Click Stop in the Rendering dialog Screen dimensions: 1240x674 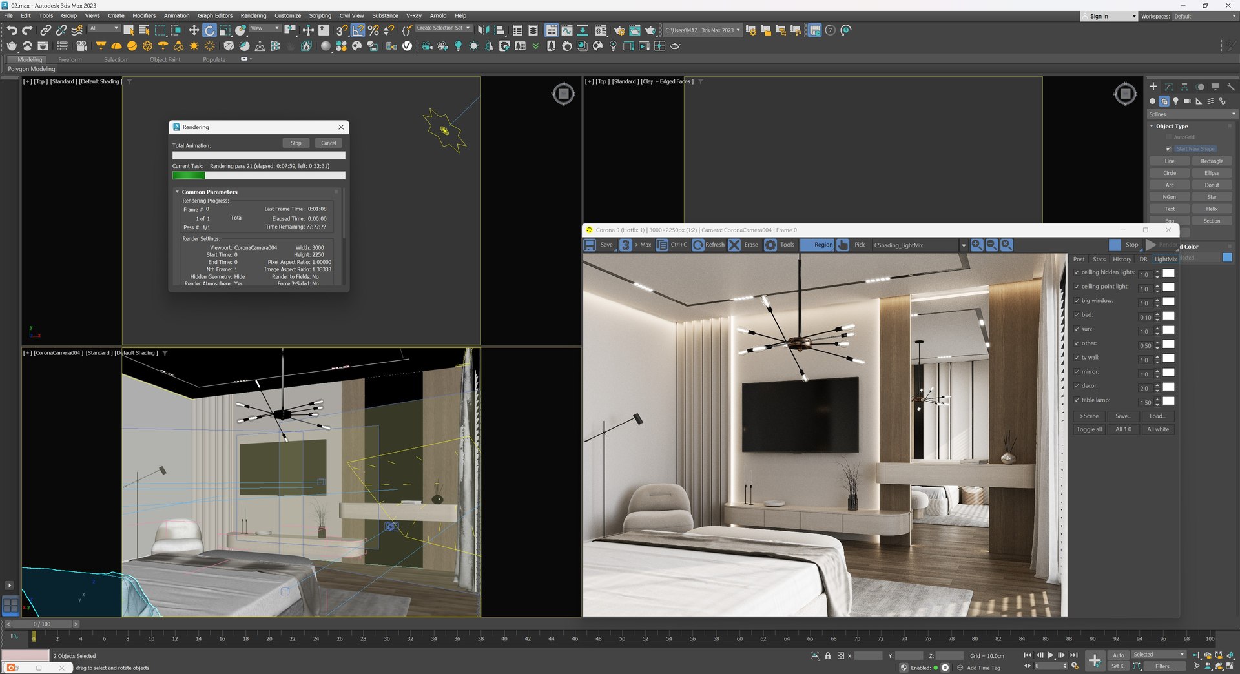tap(296, 143)
